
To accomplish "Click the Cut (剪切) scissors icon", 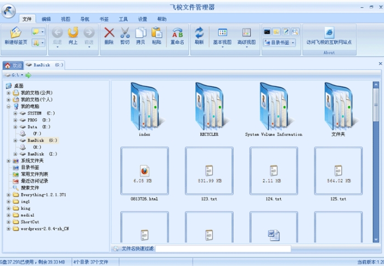I will pos(125,32).
